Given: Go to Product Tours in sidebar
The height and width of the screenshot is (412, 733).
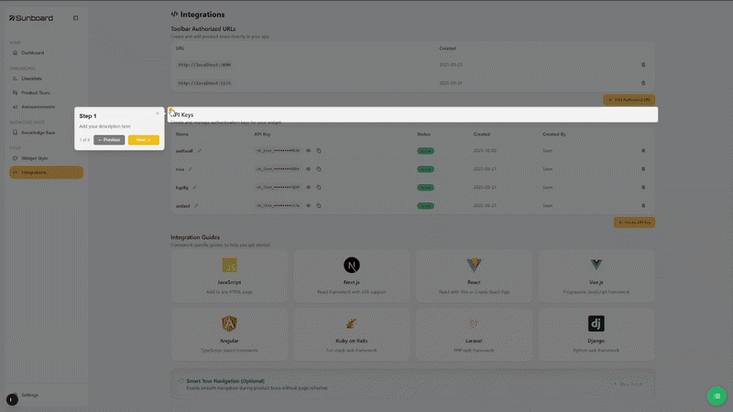Looking at the screenshot, I should [x=35, y=92].
